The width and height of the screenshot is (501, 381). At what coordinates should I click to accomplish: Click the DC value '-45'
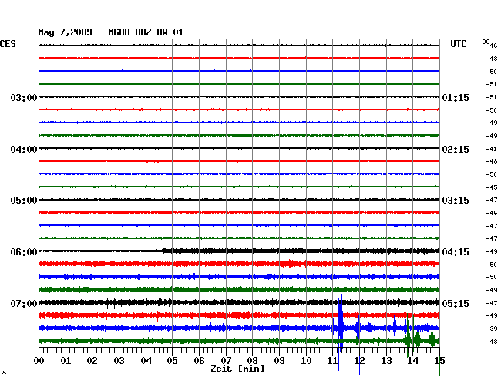492,187
